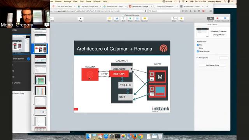Add a Comment via toolbar
The width and height of the screenshot is (249, 140).
(x=144, y=19)
